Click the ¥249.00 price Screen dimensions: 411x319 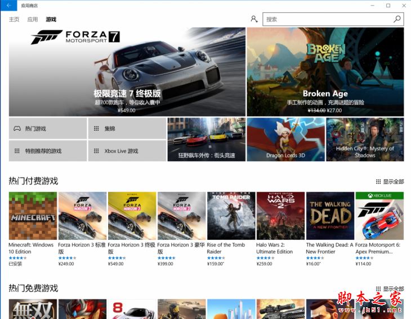pos(66,263)
